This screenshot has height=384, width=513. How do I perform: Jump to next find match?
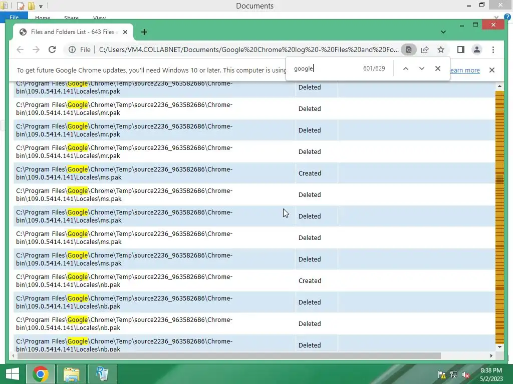[422, 68]
